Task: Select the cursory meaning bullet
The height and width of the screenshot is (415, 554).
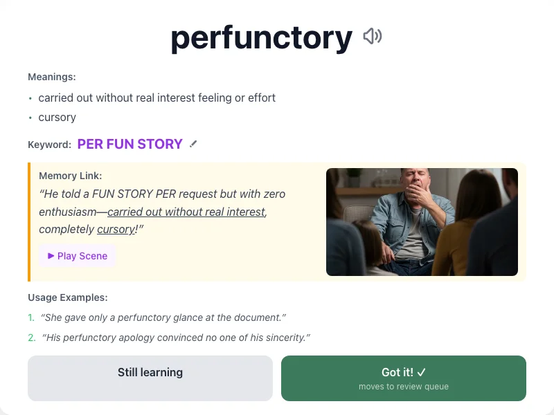Action: pos(57,117)
